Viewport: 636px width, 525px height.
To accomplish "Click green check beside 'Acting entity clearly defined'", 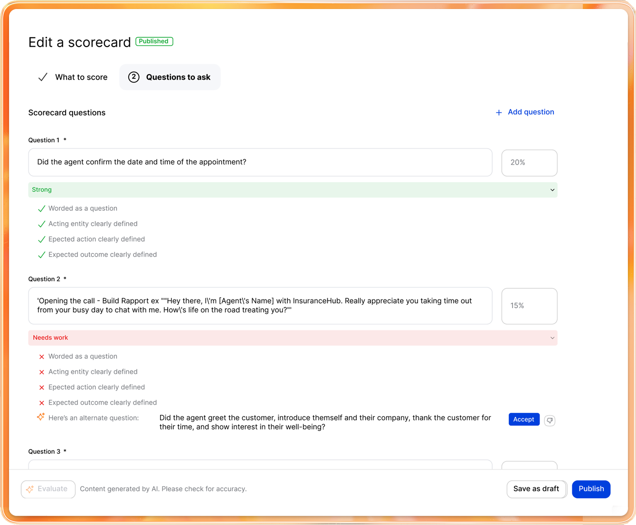I will (42, 224).
